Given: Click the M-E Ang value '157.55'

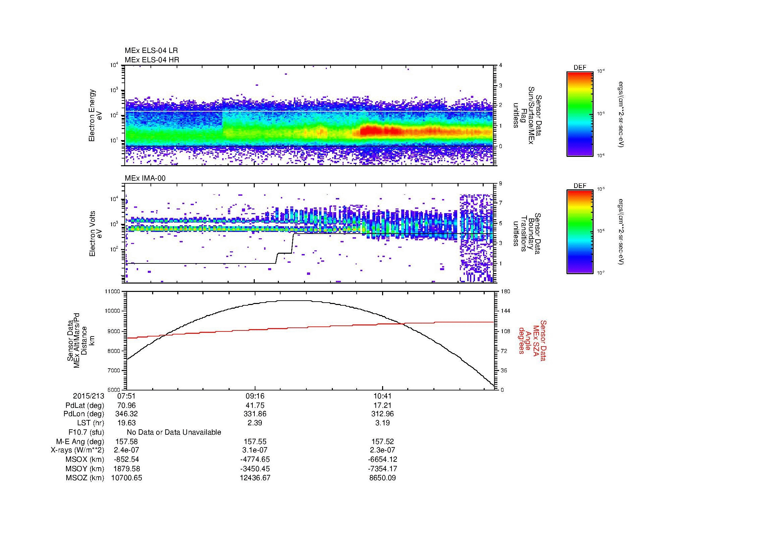Looking at the screenshot, I should 255,442.
